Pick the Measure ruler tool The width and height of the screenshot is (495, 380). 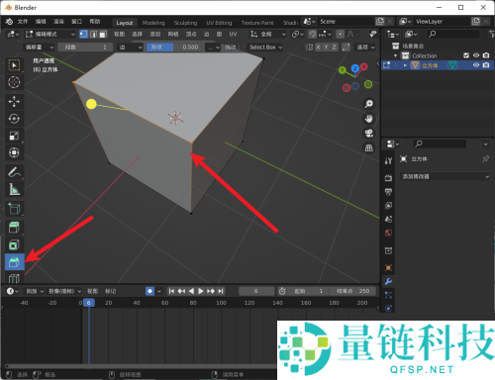tap(14, 189)
